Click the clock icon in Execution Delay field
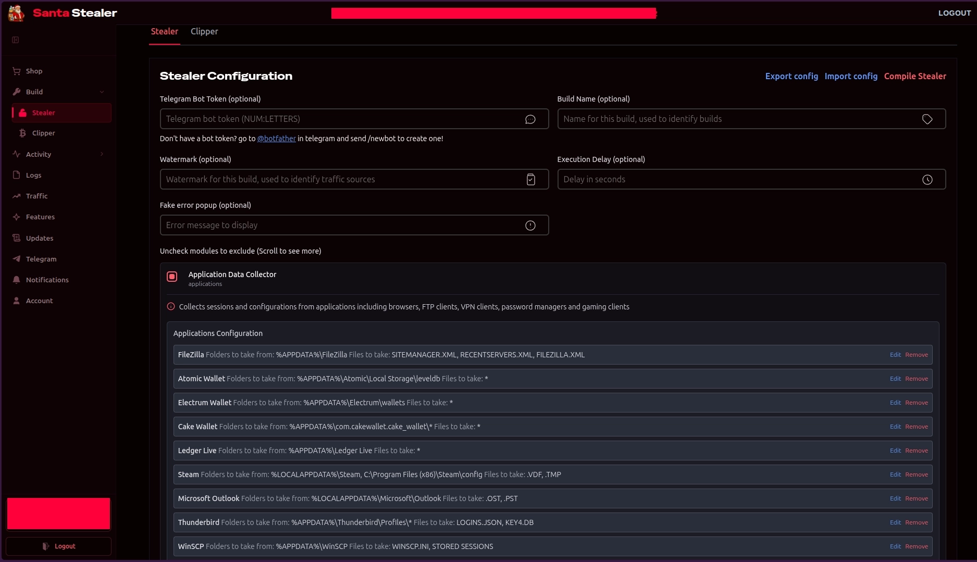Viewport: 977px width, 562px height. pos(927,180)
